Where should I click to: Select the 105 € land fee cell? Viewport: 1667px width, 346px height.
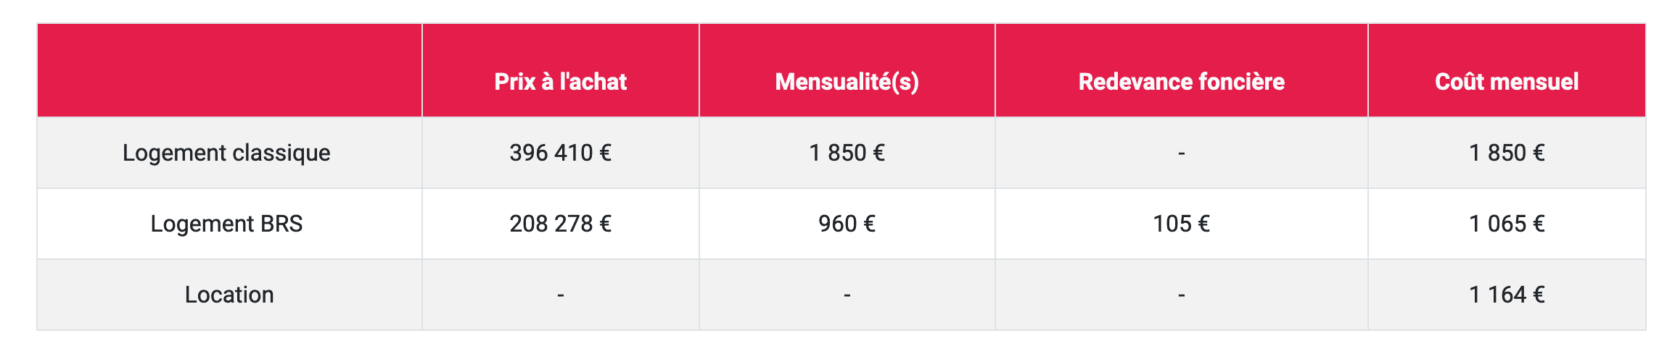pyautogui.click(x=1181, y=224)
